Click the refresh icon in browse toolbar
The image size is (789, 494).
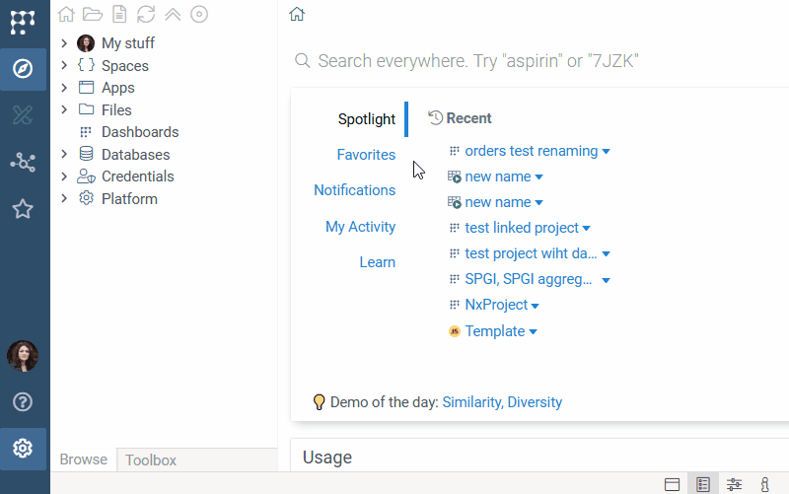146,14
